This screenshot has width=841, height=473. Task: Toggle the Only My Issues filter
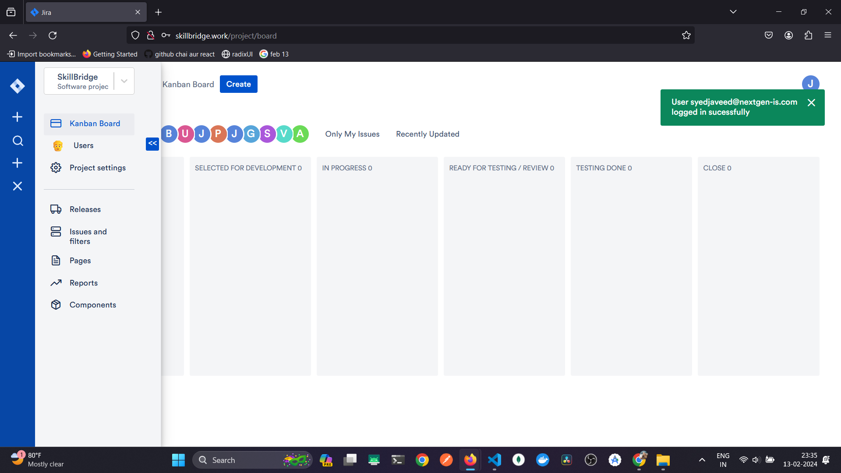[x=352, y=134]
